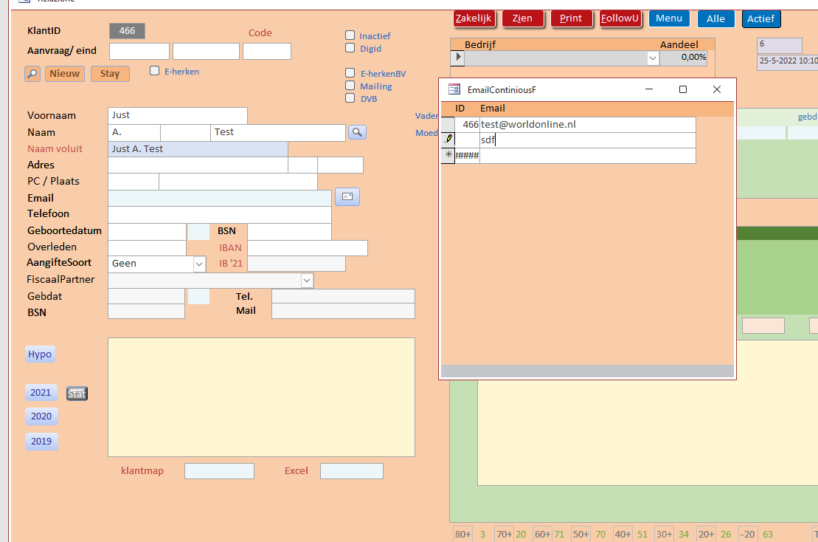818x542 pixels.
Task: Click the initials field containing A.
Action: tap(134, 133)
